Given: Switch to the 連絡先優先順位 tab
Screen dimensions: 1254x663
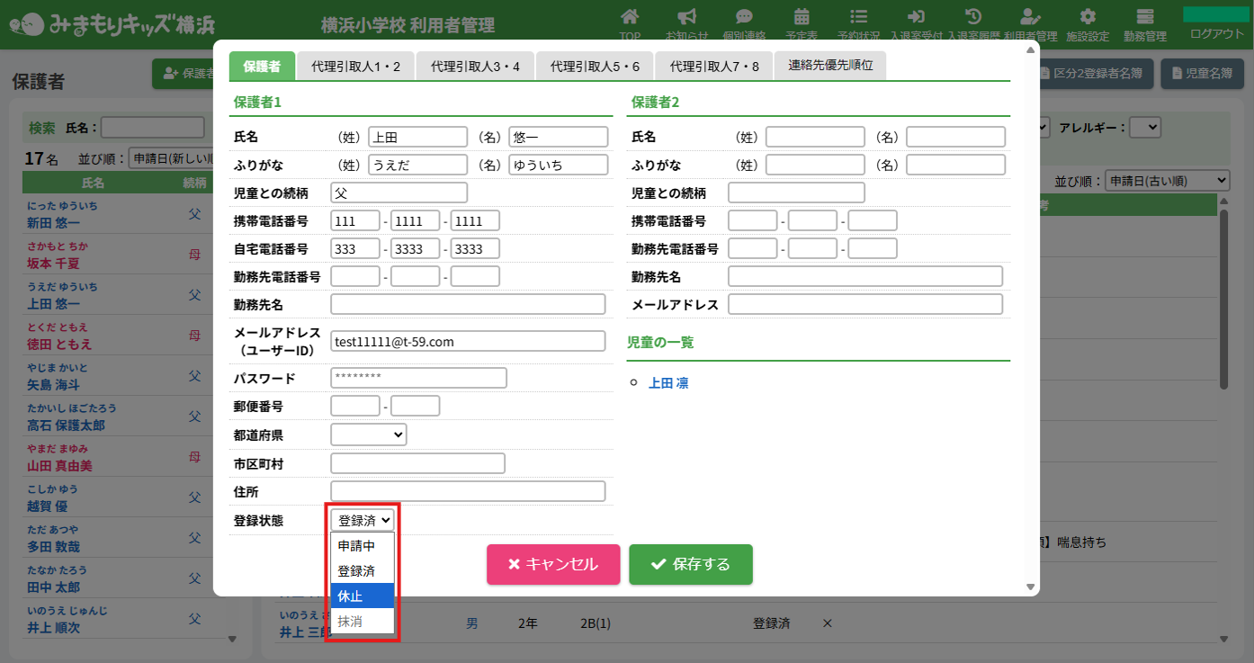Looking at the screenshot, I should click(x=830, y=67).
